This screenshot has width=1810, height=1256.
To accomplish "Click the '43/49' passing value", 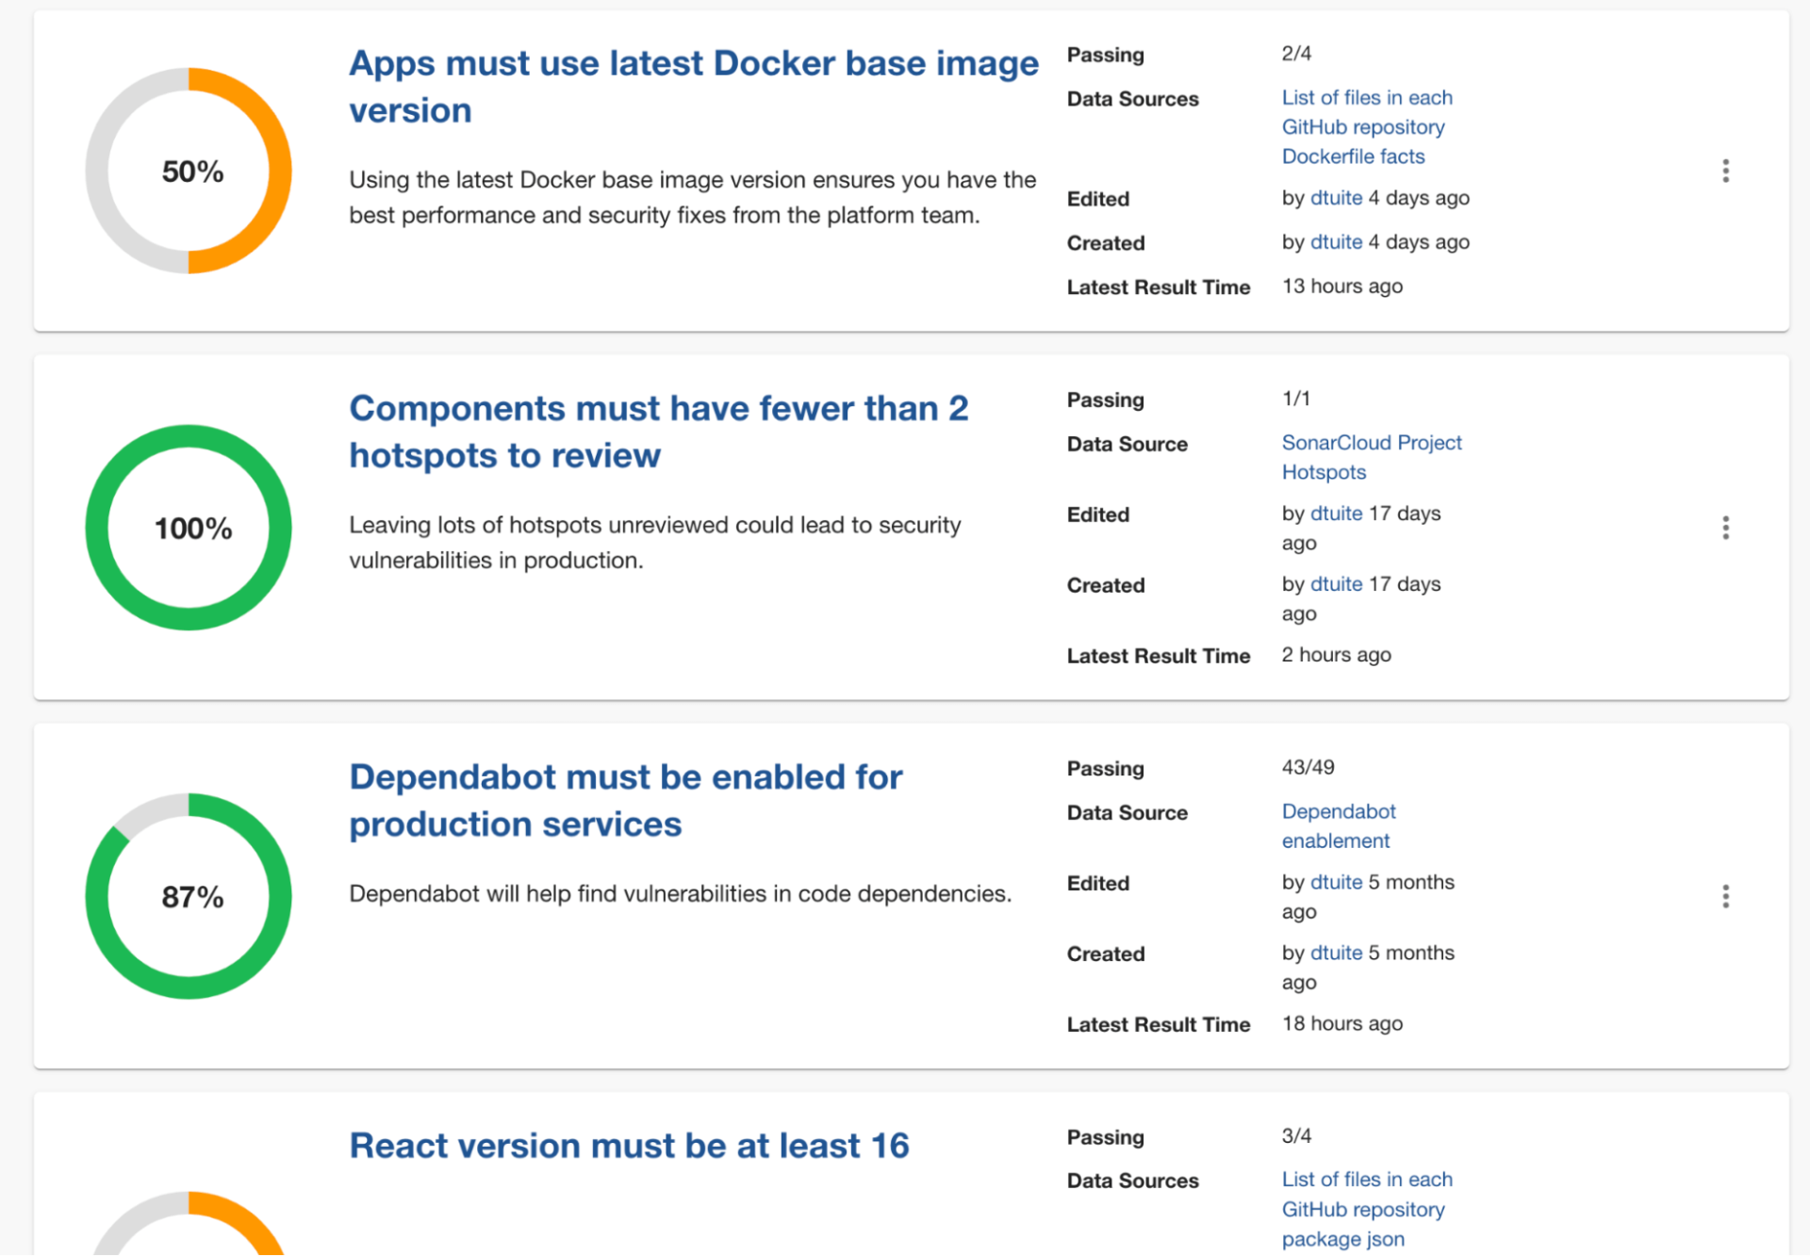I will click(x=1308, y=767).
